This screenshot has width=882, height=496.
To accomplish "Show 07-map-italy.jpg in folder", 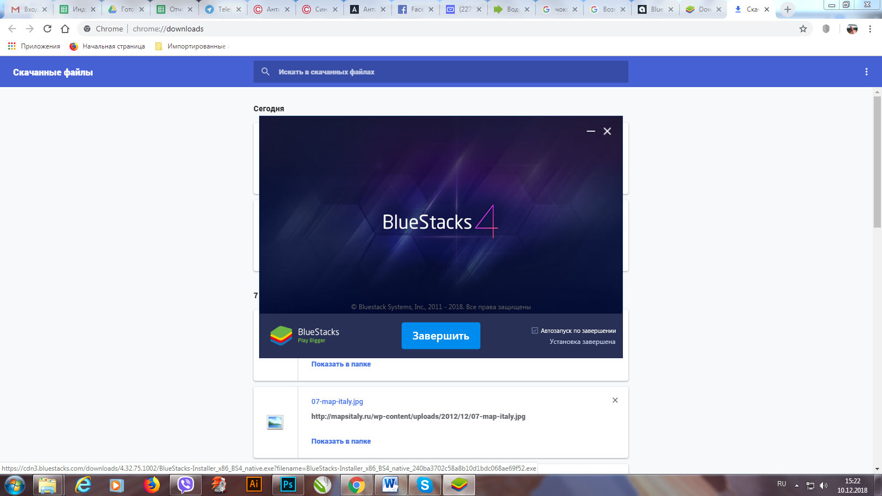I will (x=341, y=441).
